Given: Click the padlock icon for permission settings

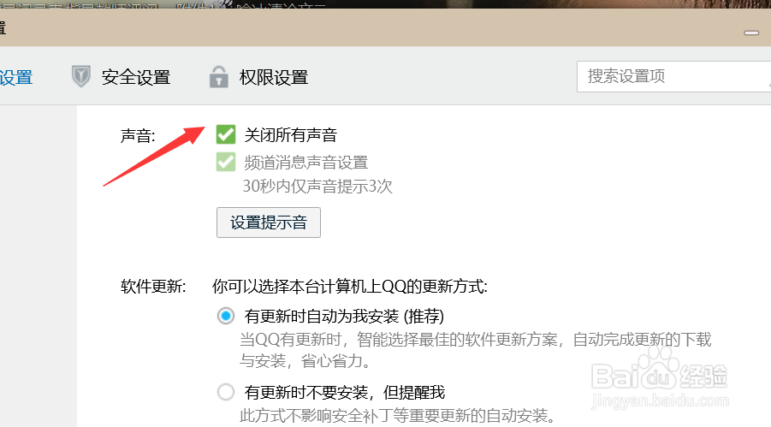Looking at the screenshot, I should click(219, 77).
